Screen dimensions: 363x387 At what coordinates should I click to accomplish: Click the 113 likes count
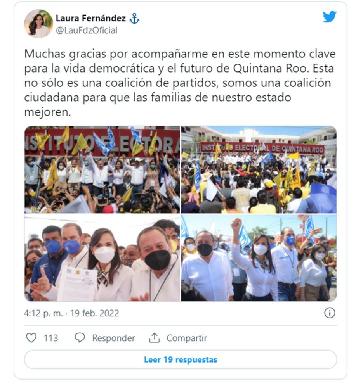(51, 338)
